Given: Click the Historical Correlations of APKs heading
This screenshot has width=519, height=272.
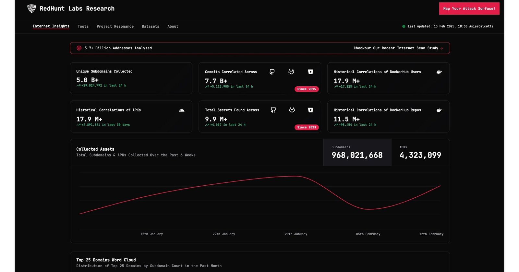Looking at the screenshot, I should [109, 110].
